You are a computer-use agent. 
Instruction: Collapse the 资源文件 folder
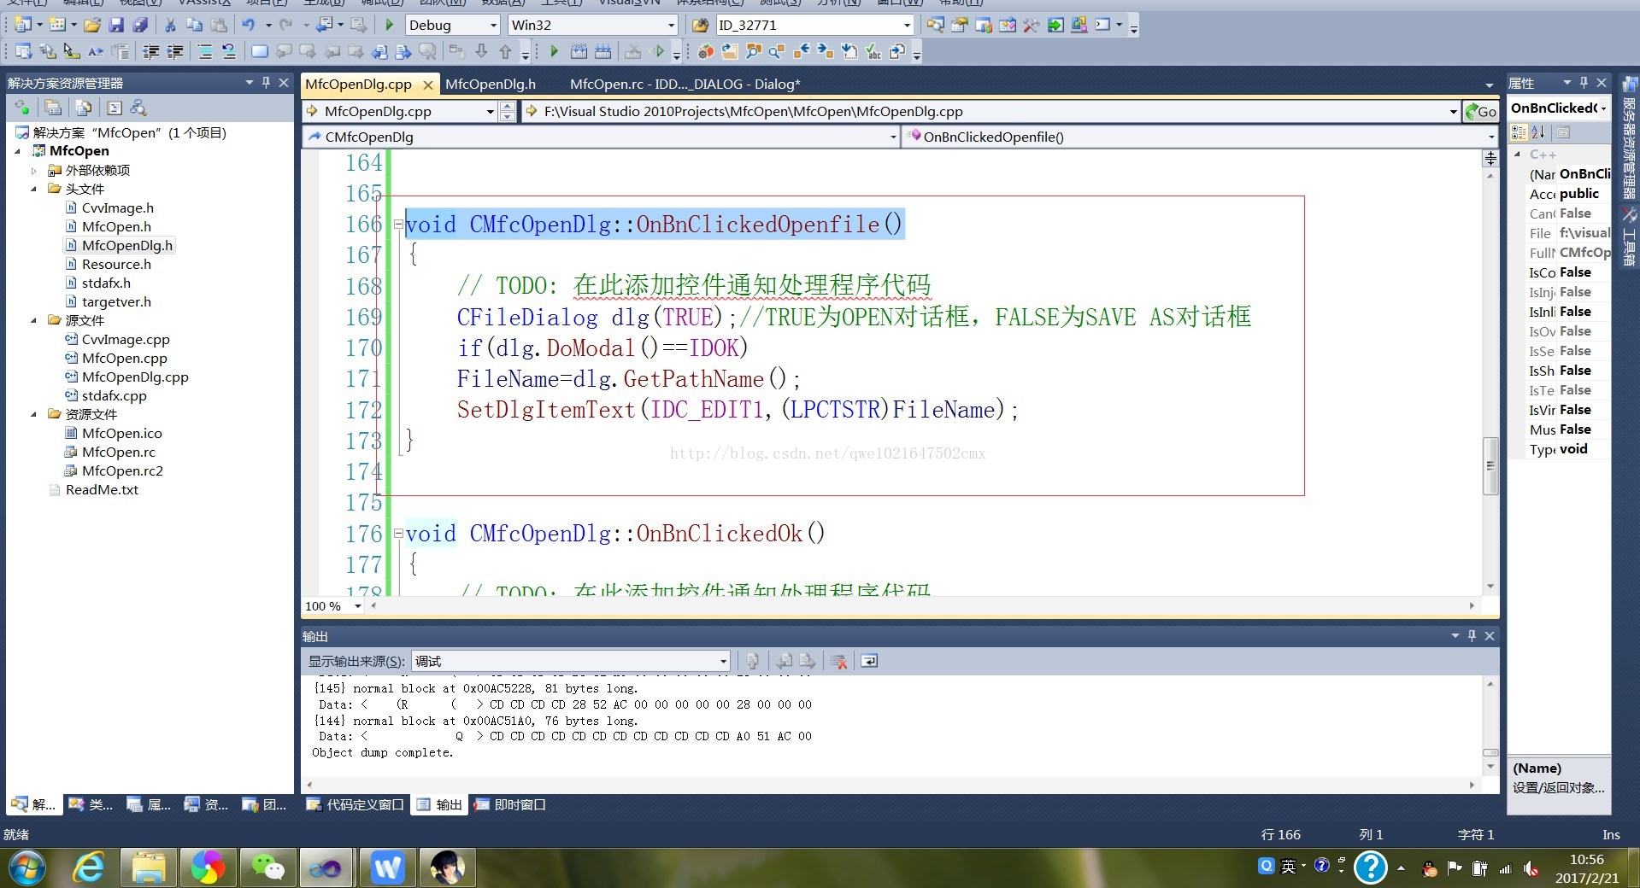pos(34,415)
